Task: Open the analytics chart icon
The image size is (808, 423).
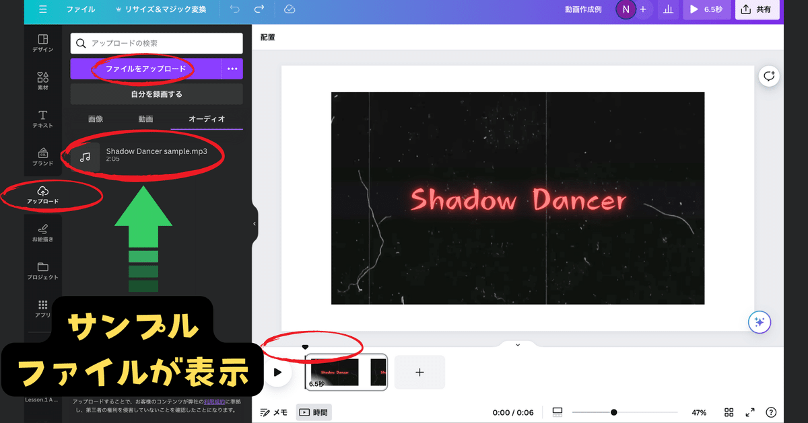Action: [668, 9]
